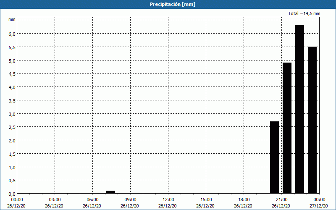Click the '3,5' y-axis label
Viewport: 336px width, 210px height.
pos(12,100)
